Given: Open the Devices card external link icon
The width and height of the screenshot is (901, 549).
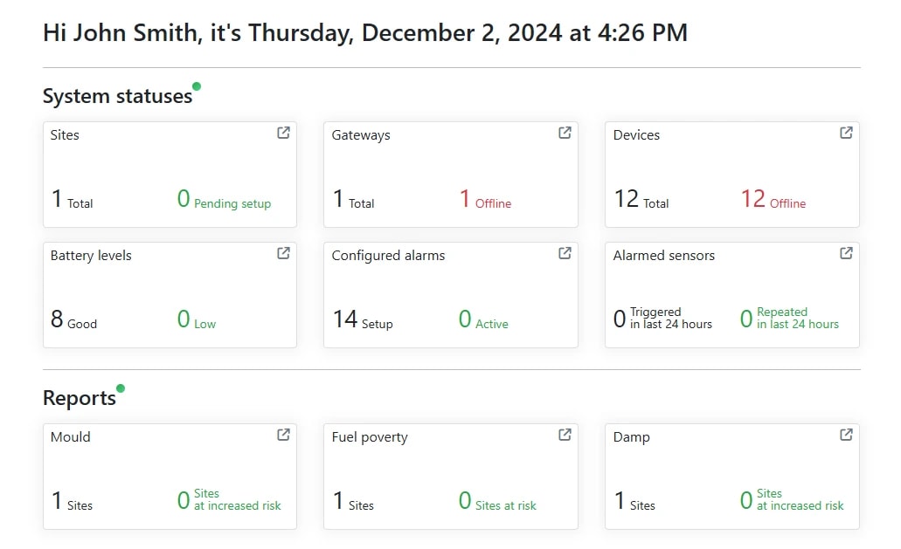Looking at the screenshot, I should pos(845,132).
